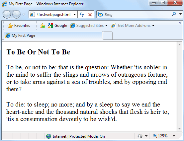Expand the search provider dropdown arrow

(x=180, y=14)
